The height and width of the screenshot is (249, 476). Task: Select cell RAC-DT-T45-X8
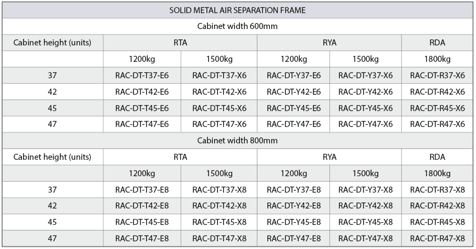(x=219, y=222)
